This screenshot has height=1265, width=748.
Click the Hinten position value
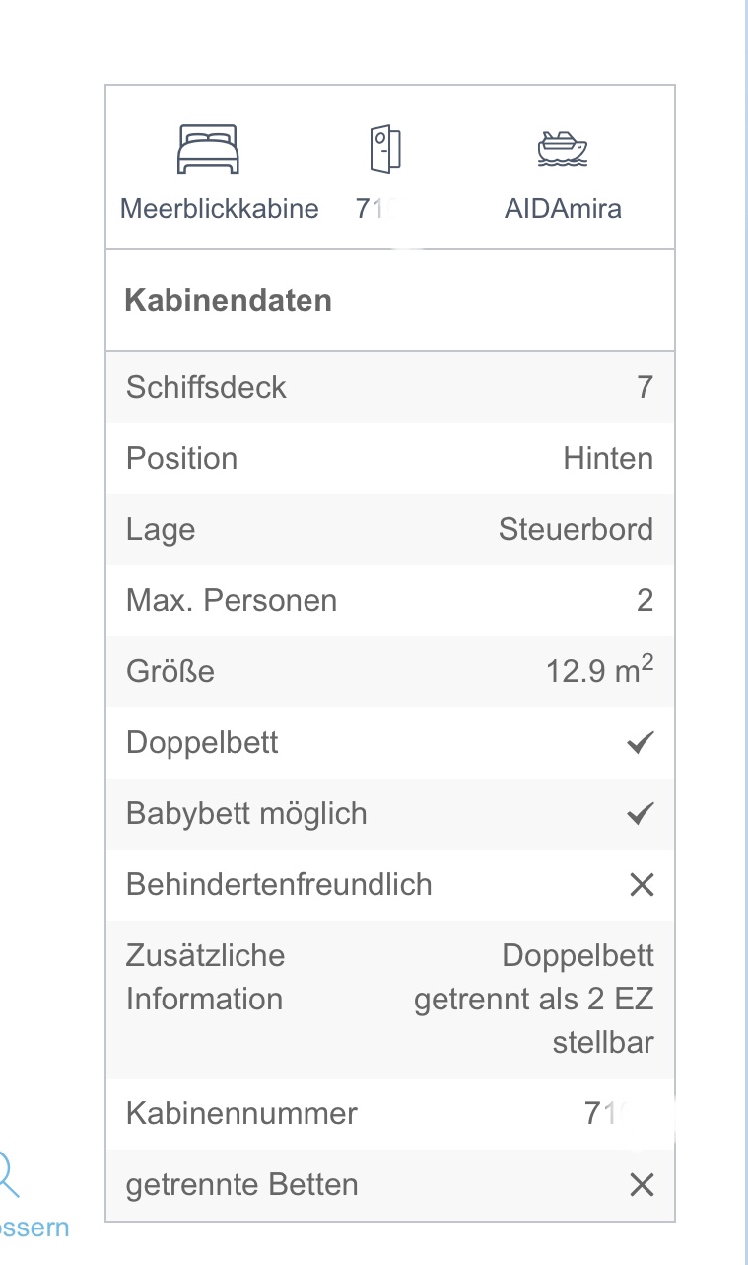point(608,458)
